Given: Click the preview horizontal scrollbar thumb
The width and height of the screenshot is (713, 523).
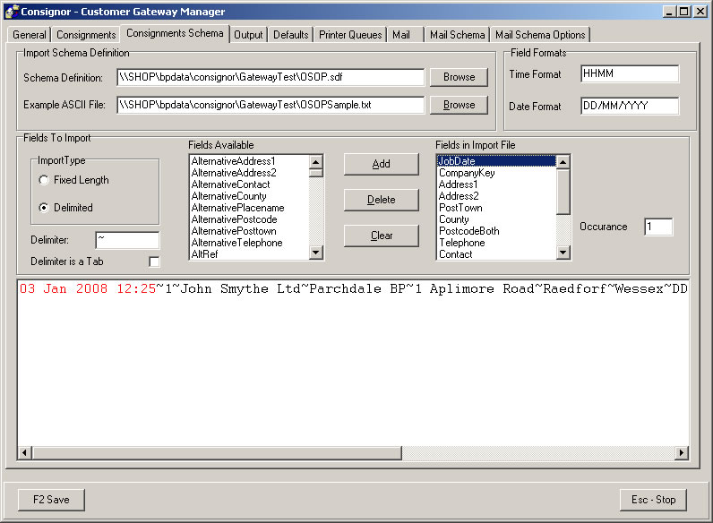Looking at the screenshot, I should point(217,452).
